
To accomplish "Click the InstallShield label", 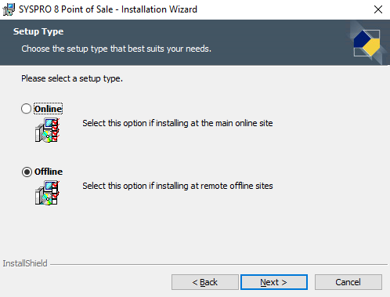I will click(x=25, y=263).
